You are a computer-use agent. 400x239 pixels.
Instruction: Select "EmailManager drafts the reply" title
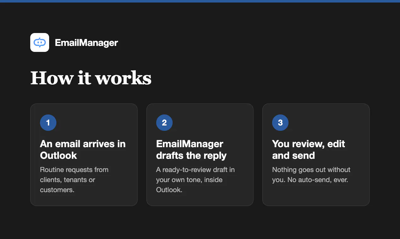(x=191, y=150)
